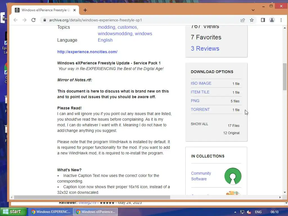The width and height of the screenshot is (288, 216).
Task: Click the vertical scrollbar thumb
Action: [285, 76]
